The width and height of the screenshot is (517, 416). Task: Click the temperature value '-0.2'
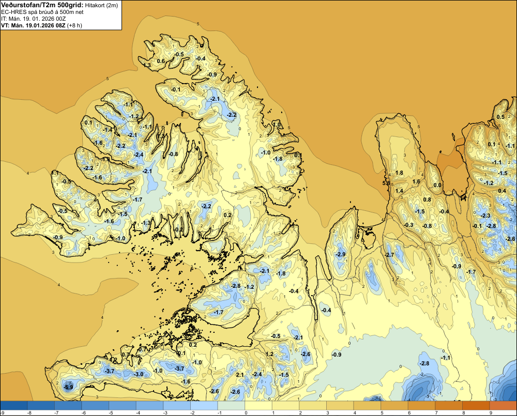point(178,229)
